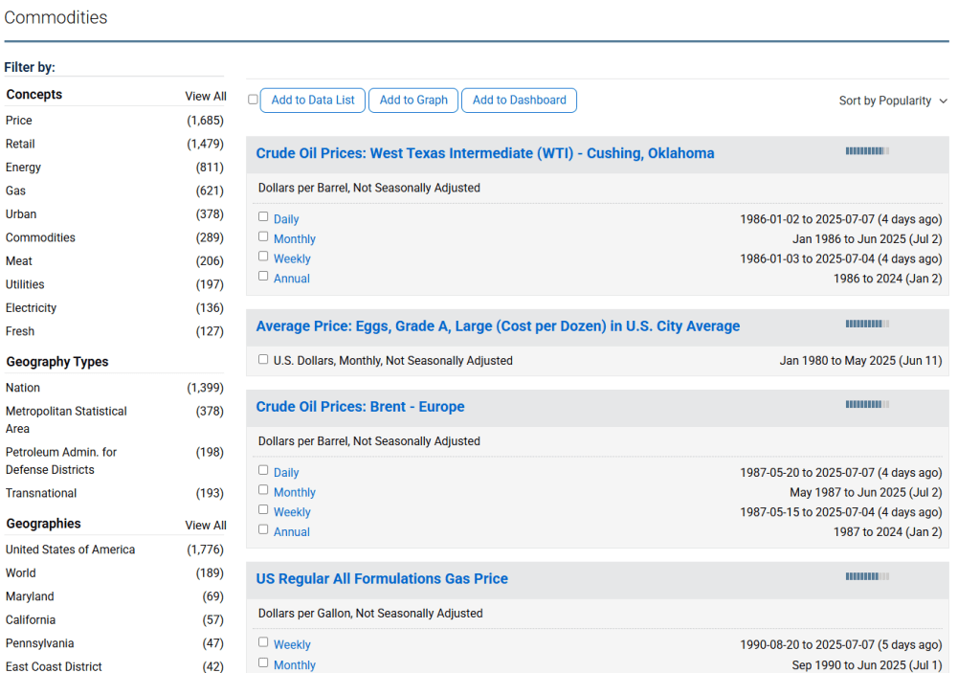
Task: Click the Add to Data List button
Action: point(313,101)
